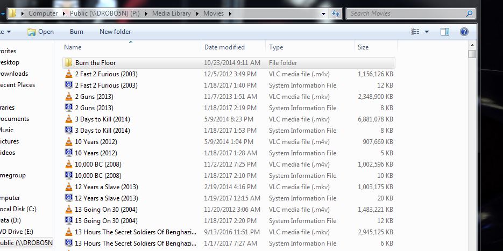Click the refresh button beside the address bar

pos(336,13)
